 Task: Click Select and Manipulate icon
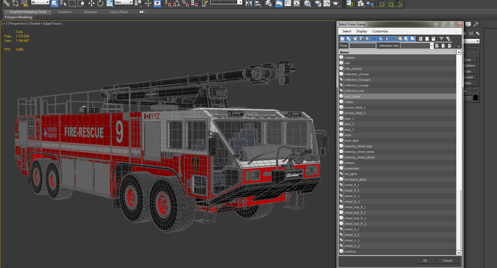coord(148,3)
